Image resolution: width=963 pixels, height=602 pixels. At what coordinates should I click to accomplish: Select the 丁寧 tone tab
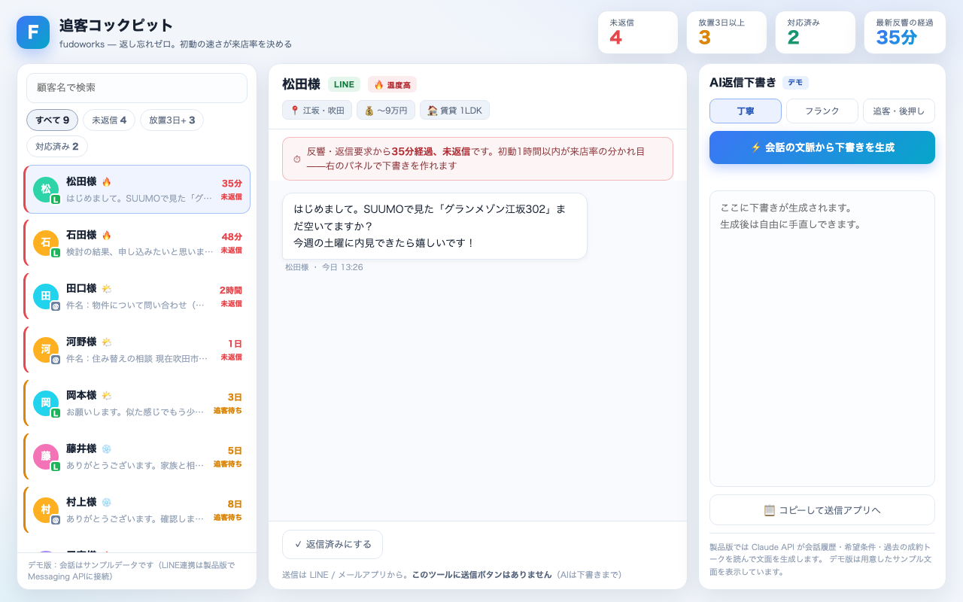pos(746,111)
